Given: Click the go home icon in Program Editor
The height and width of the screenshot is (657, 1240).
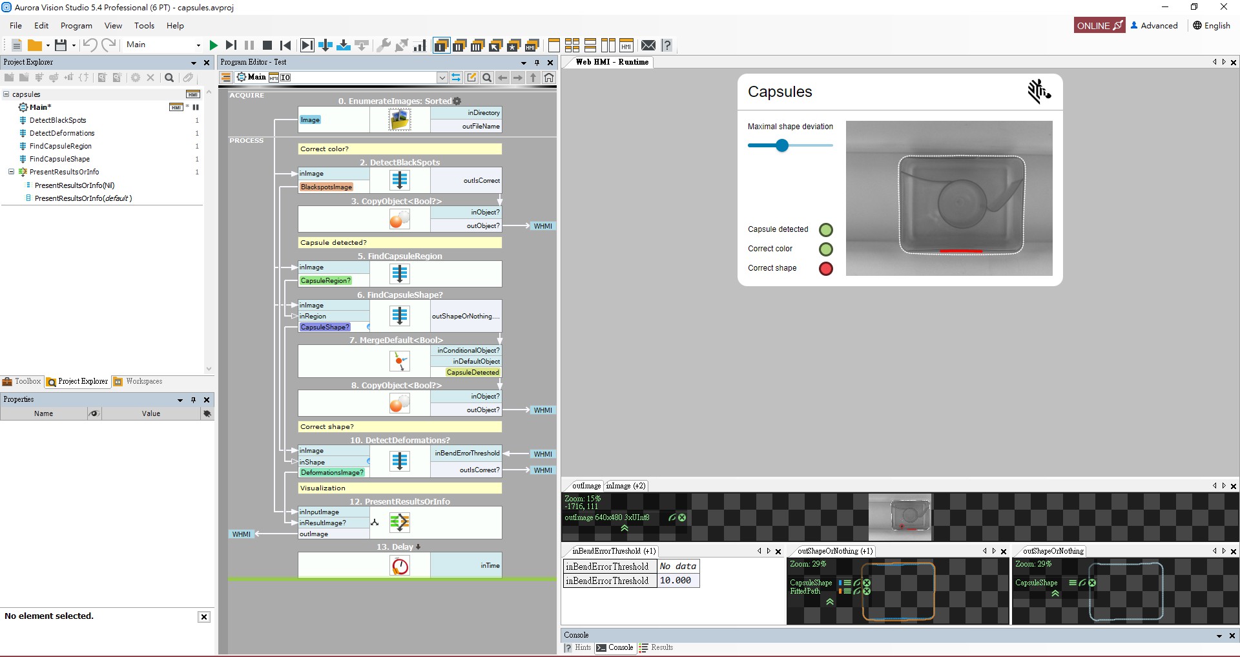Looking at the screenshot, I should coord(549,78).
